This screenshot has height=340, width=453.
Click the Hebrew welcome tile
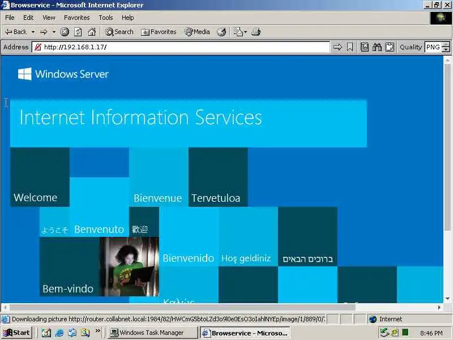[307, 236]
